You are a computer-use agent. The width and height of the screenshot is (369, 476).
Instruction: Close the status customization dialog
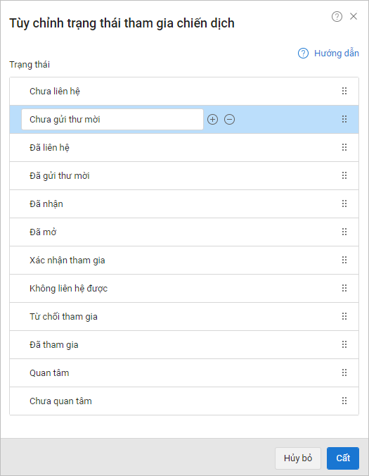[x=354, y=16]
